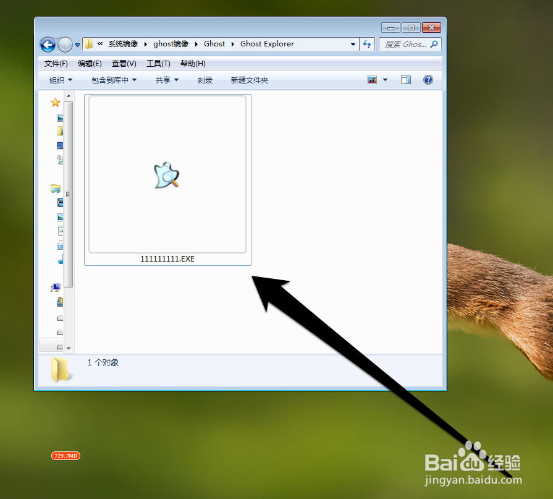Open Videos library filmstrip icon
553x499 pixels.
pos(61,202)
